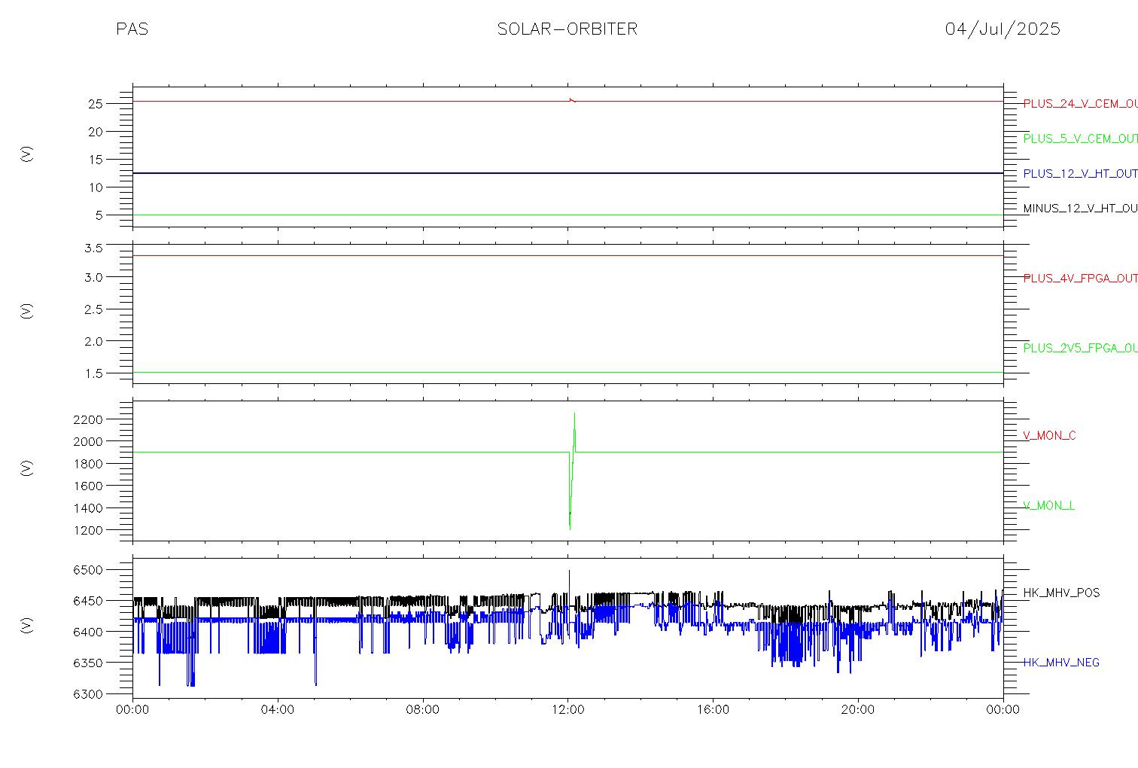The height and width of the screenshot is (768, 1138).
Task: Select the MINUS_12_V_HT_OUT legend label
Action: coord(1080,209)
